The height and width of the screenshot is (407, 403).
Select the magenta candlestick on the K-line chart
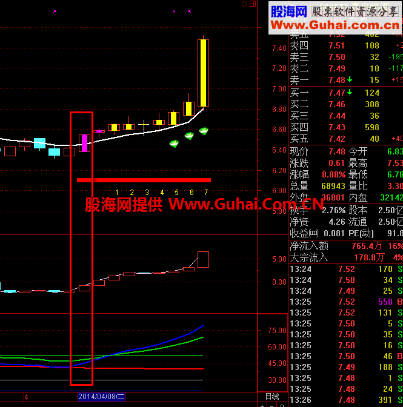(x=84, y=143)
